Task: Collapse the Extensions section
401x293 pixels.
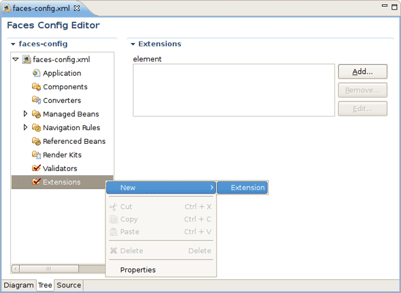Action: point(133,44)
